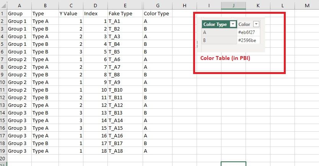Select column C header
This screenshot has height=166, width=319.
point(71,6)
